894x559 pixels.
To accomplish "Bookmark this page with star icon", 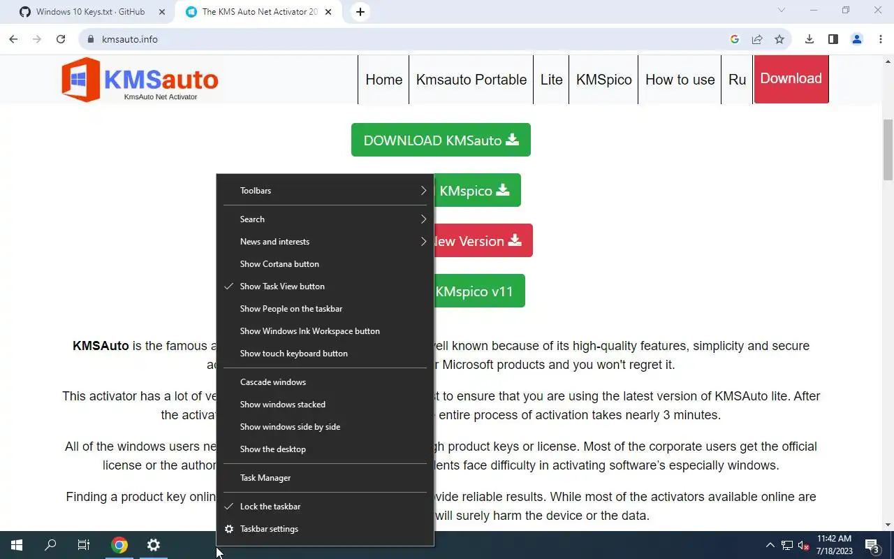I will [779, 39].
